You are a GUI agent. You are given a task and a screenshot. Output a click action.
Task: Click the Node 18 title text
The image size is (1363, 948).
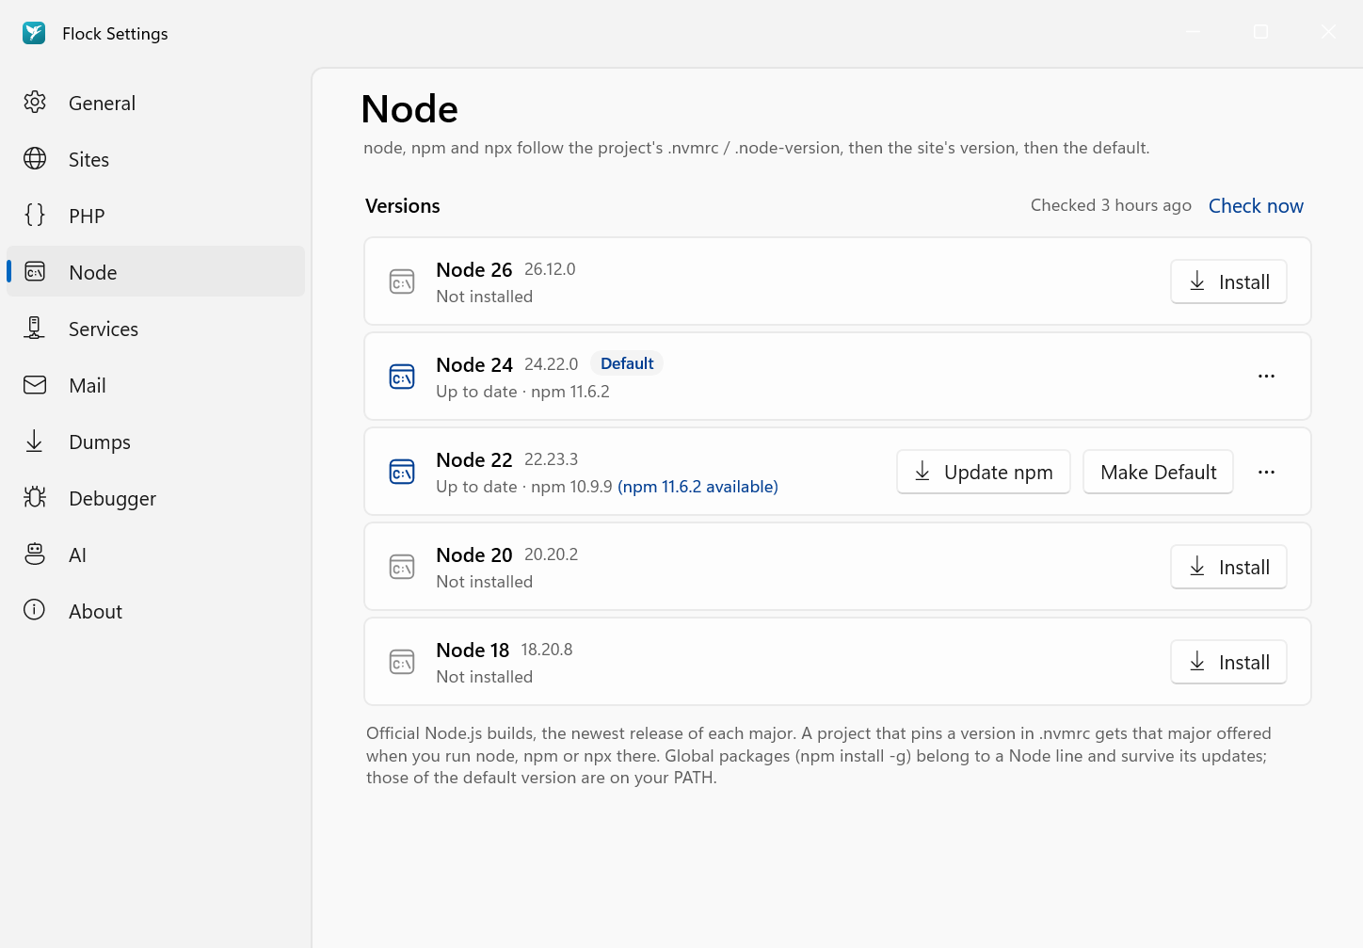click(x=473, y=651)
